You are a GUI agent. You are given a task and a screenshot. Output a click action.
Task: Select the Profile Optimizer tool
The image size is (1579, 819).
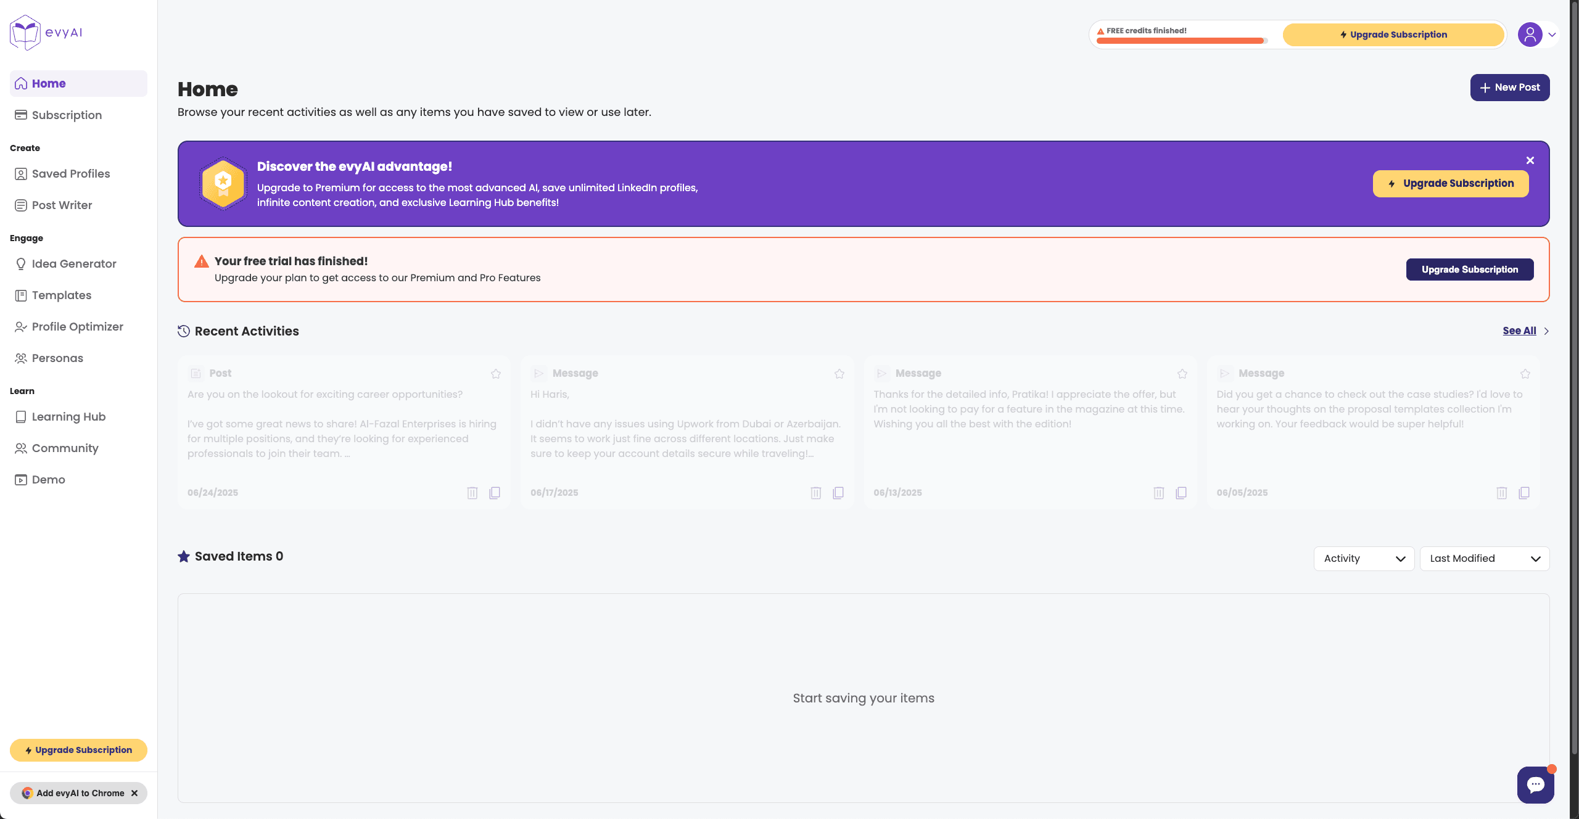point(78,326)
